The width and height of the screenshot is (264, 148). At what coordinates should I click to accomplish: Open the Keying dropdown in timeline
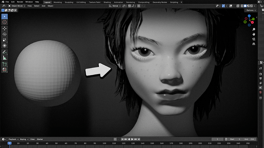tap(24, 139)
